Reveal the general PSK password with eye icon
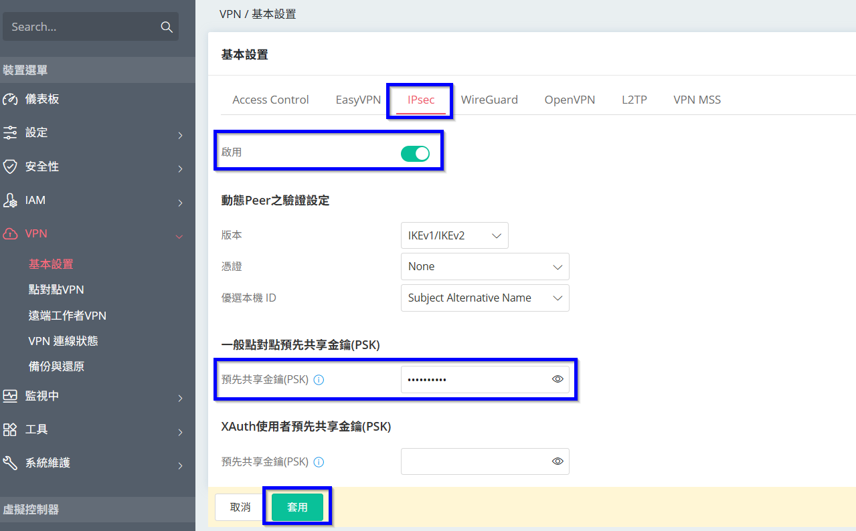Image resolution: width=856 pixels, height=531 pixels. tap(558, 379)
